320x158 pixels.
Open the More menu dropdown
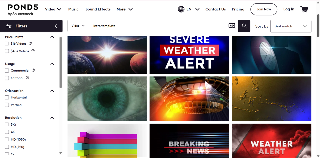124,9
